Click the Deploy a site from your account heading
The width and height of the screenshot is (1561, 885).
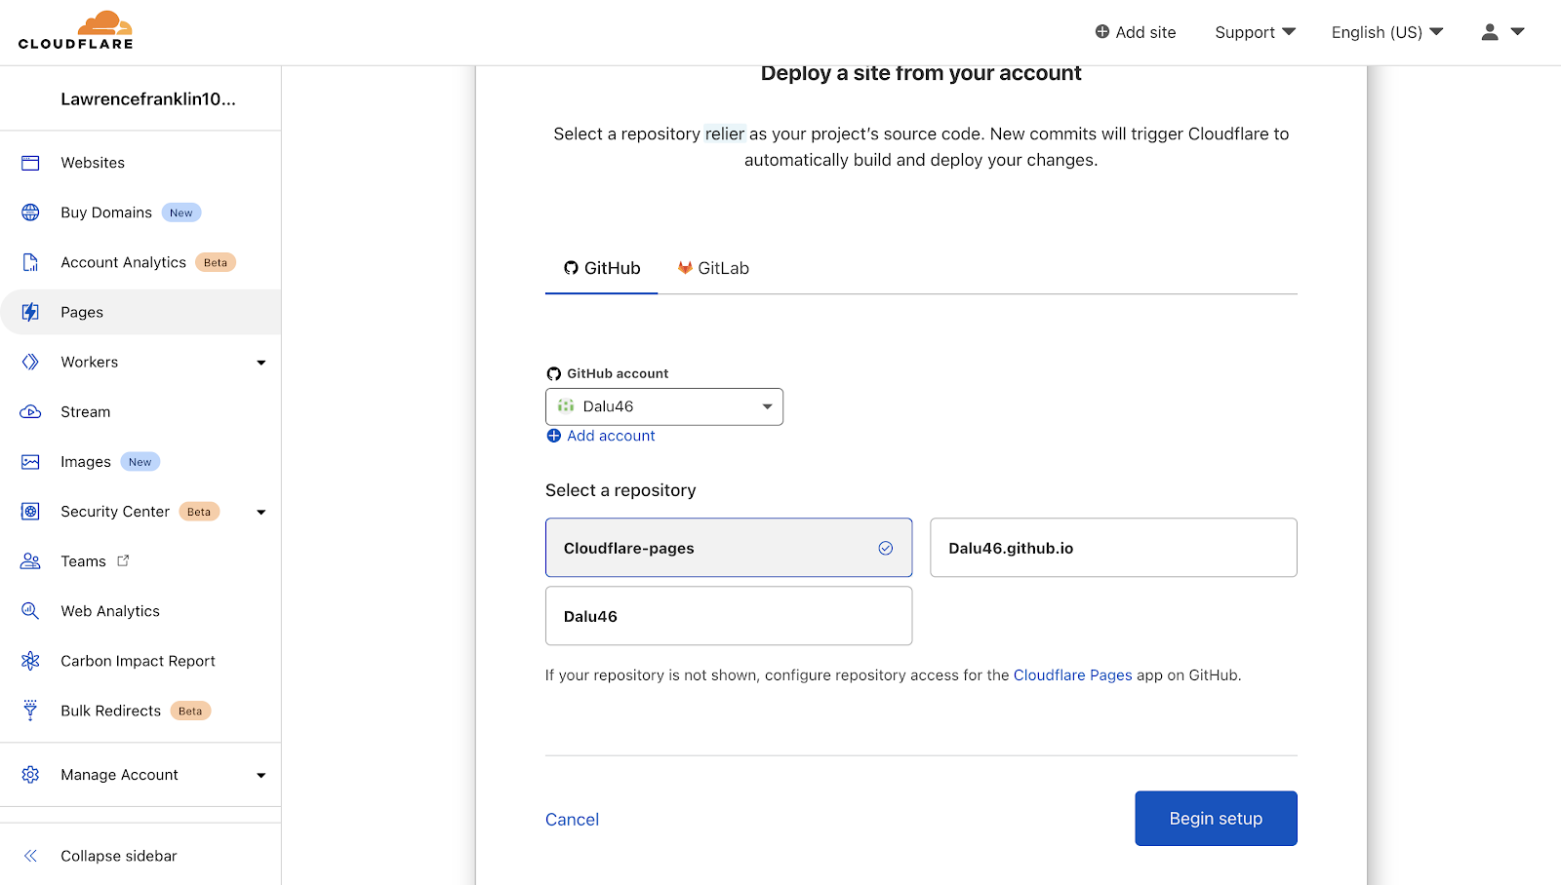pyautogui.click(x=921, y=73)
